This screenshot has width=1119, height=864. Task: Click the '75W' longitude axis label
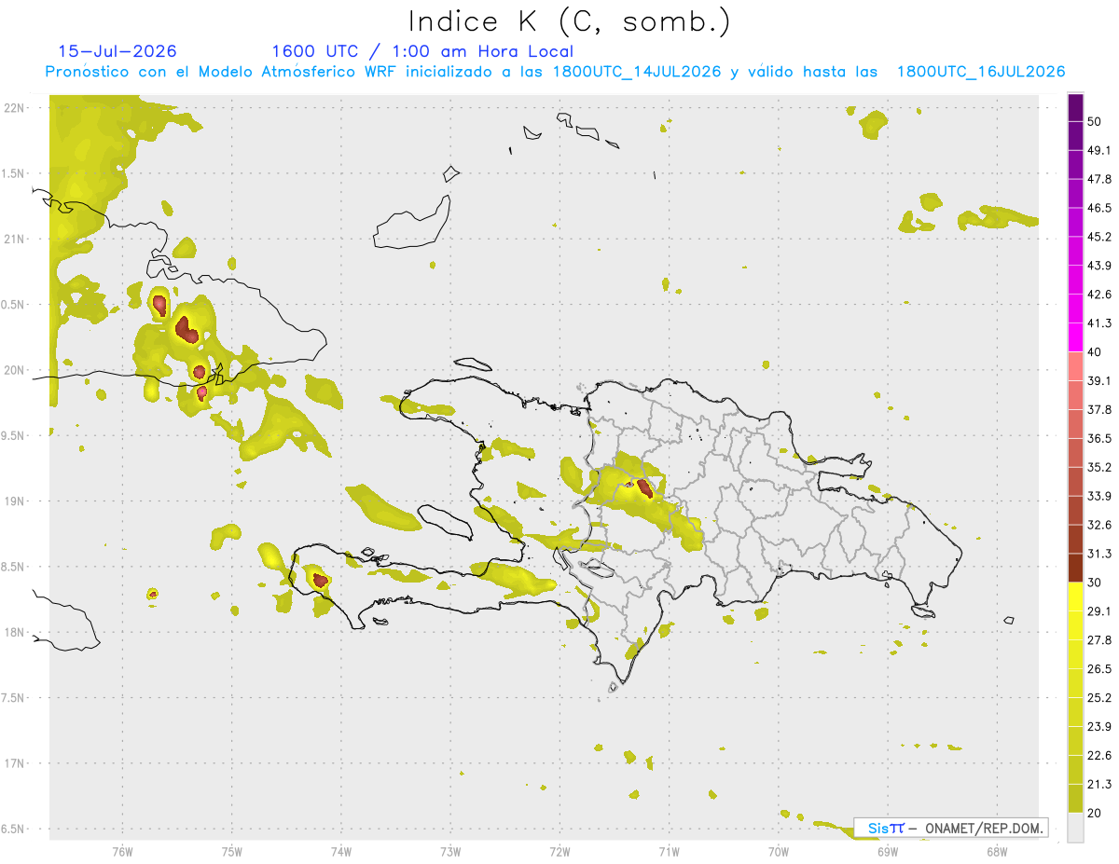click(232, 852)
